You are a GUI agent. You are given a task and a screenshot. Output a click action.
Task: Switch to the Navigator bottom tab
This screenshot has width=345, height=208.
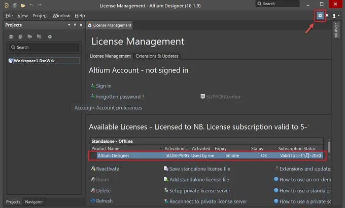click(34, 202)
